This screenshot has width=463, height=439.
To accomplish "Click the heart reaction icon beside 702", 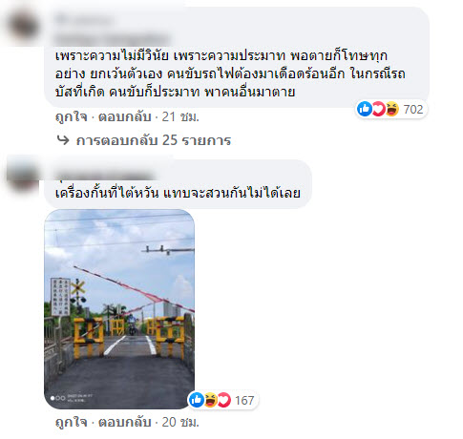I will [x=378, y=109].
